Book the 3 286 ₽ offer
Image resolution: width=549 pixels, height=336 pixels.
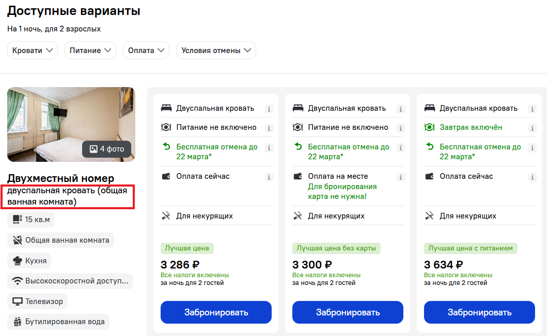[216, 312]
